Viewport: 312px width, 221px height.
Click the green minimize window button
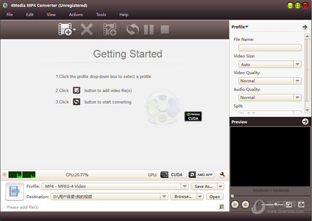click(290, 5)
